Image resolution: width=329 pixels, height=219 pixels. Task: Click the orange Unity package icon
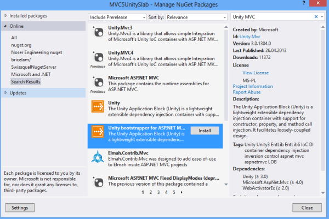[x=98, y=106]
